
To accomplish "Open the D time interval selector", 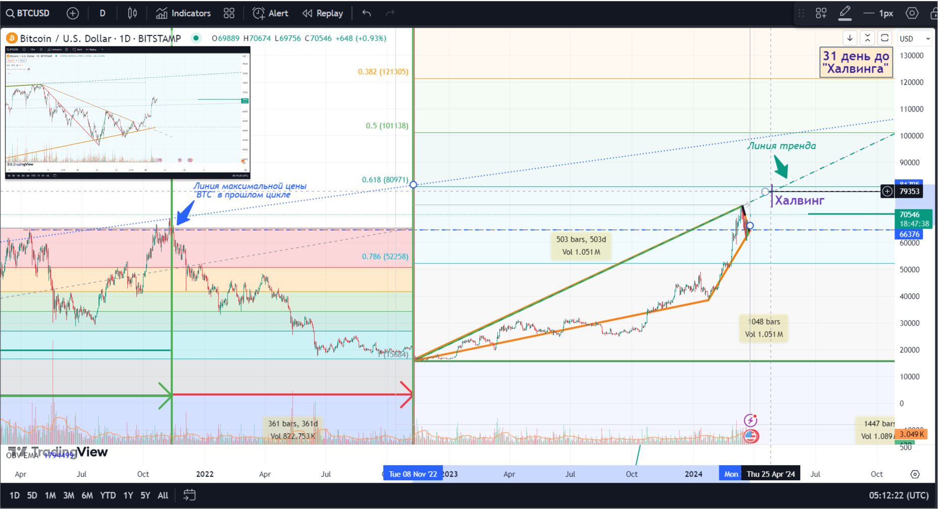I will point(102,13).
